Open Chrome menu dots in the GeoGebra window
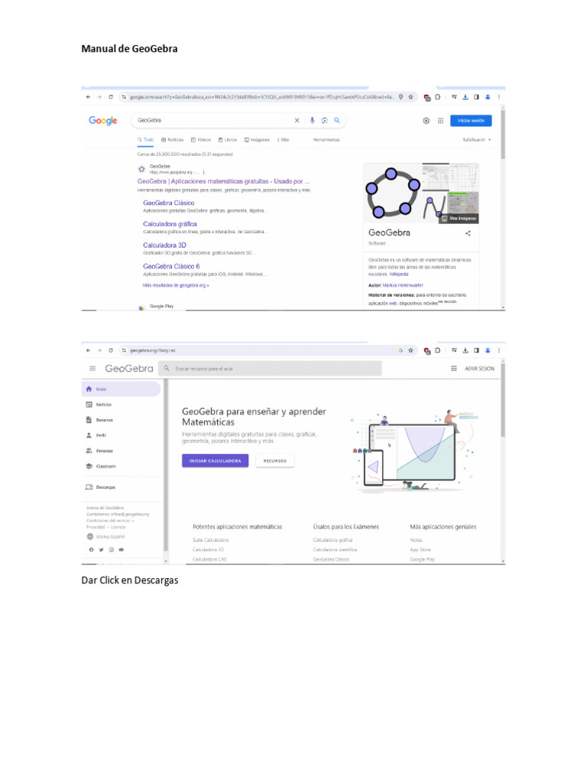This screenshot has width=587, height=783. click(498, 350)
